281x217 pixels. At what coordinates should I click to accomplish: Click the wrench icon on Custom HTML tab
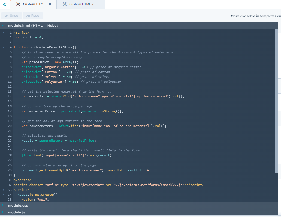(19, 4)
